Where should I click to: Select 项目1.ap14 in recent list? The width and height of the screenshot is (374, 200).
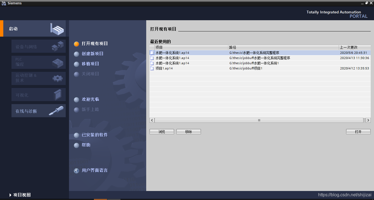point(260,68)
